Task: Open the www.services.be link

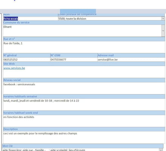Action: tap(14, 68)
